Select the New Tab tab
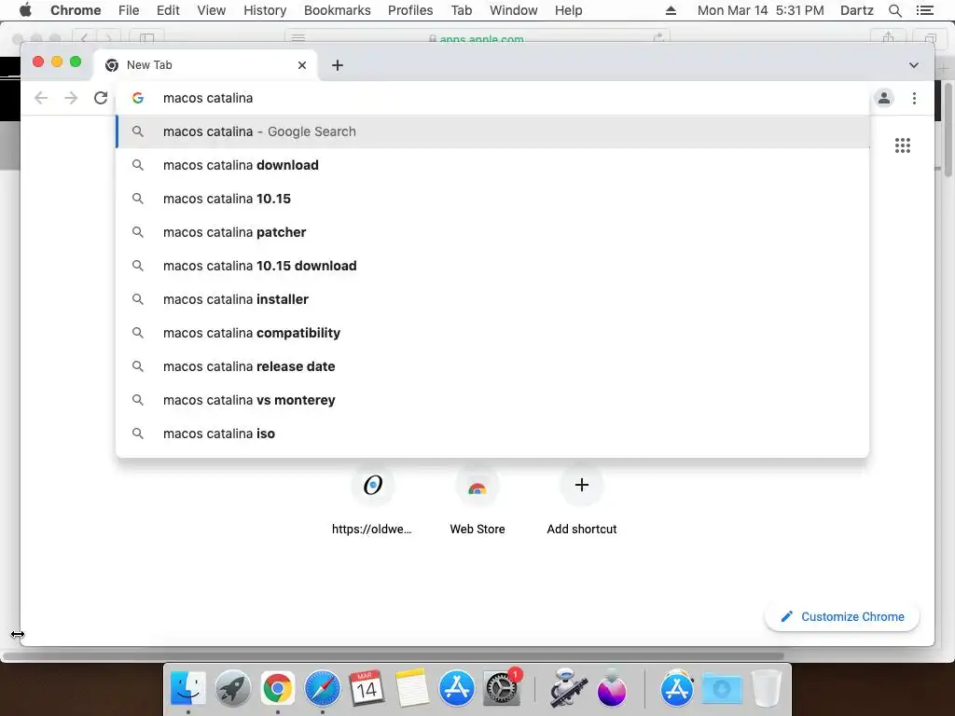The height and width of the screenshot is (716, 955). point(204,65)
